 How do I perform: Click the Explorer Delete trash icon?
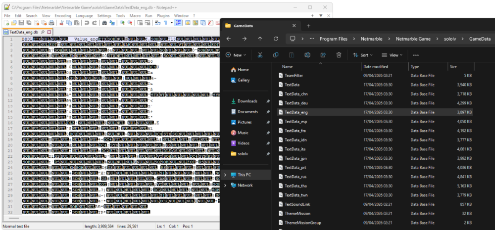coord(339,55)
